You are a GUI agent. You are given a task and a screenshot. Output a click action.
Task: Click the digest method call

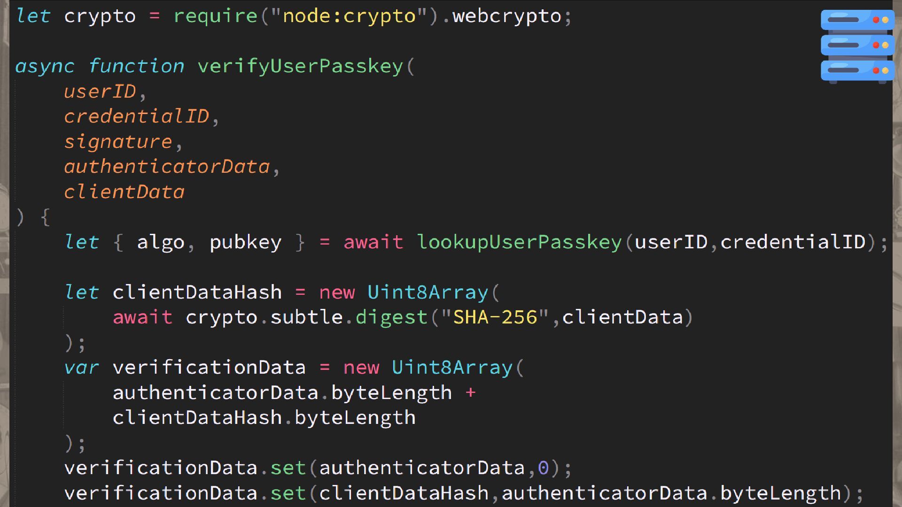click(x=391, y=317)
